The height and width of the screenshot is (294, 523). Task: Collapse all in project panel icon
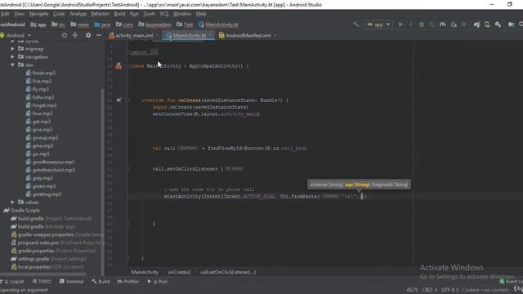[75, 35]
